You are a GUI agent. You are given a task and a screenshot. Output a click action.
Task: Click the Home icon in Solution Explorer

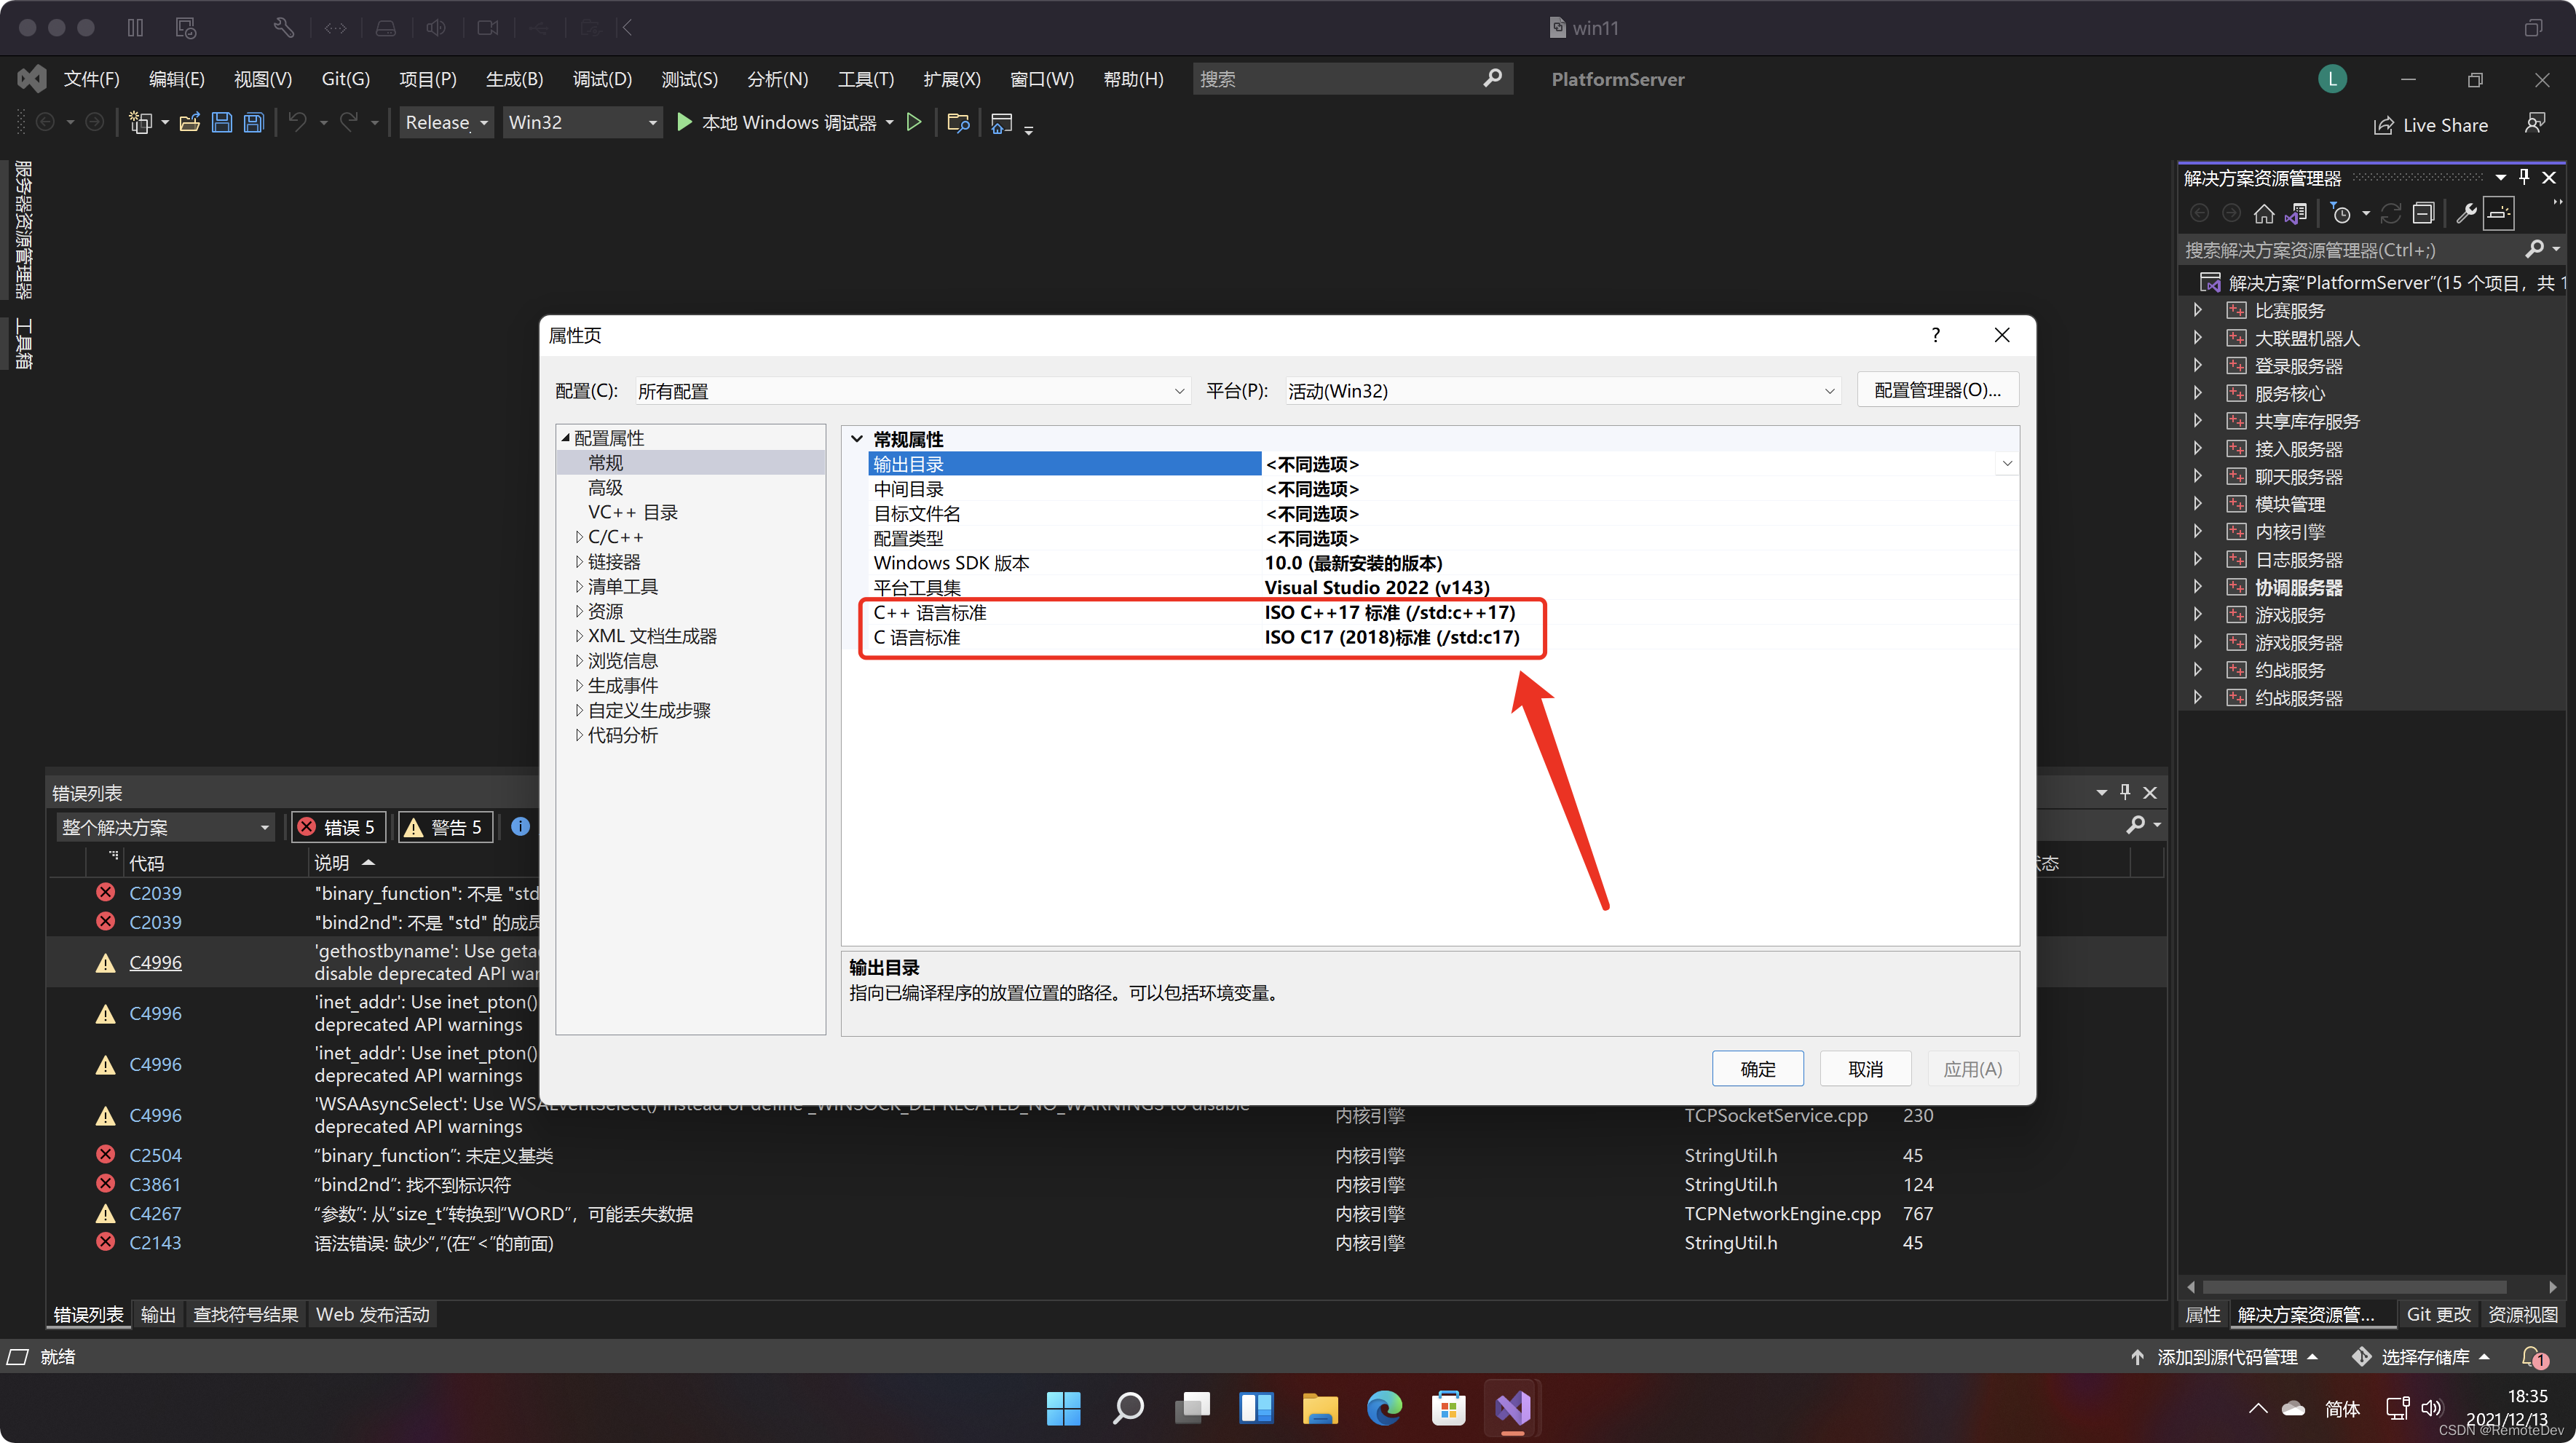(2264, 213)
